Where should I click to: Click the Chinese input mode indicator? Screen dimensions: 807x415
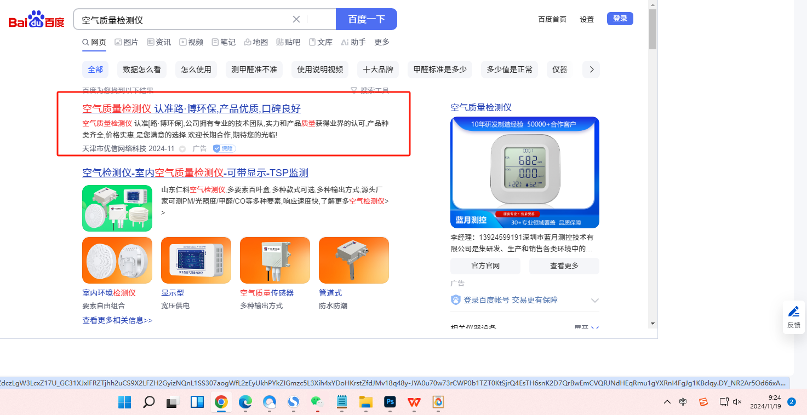pos(683,402)
